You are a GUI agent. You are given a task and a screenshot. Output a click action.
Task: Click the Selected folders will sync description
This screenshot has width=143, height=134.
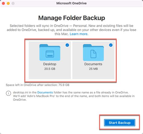[71, 30]
